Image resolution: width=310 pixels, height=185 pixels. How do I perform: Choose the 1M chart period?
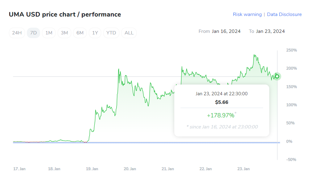[x=49, y=33]
